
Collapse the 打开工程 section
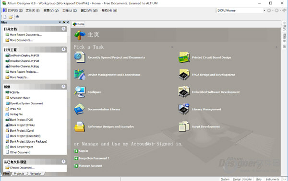pyautogui.click(x=63, y=49)
